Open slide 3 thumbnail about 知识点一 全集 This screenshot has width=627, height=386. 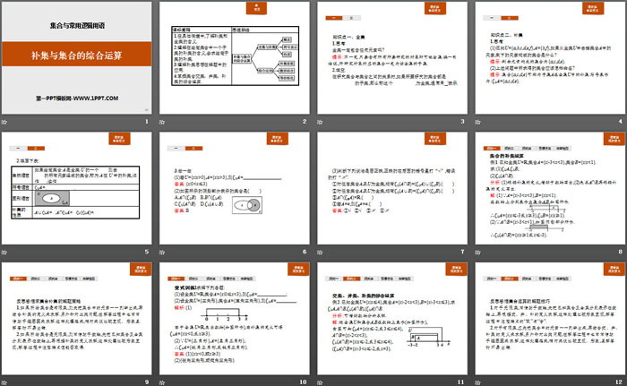(x=392, y=57)
